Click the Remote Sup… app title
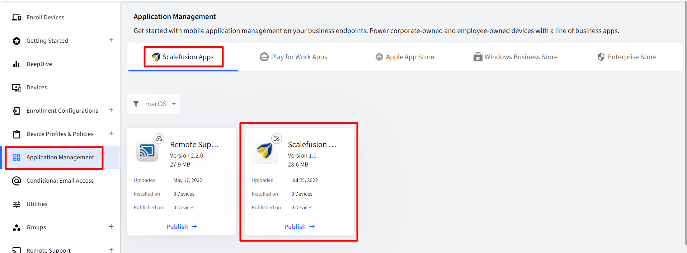The image size is (687, 253). [194, 145]
